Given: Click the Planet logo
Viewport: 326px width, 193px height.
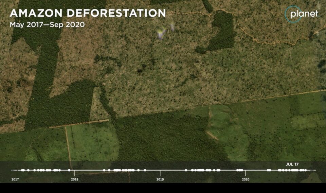Looking at the screenshot, I should click(x=302, y=14).
